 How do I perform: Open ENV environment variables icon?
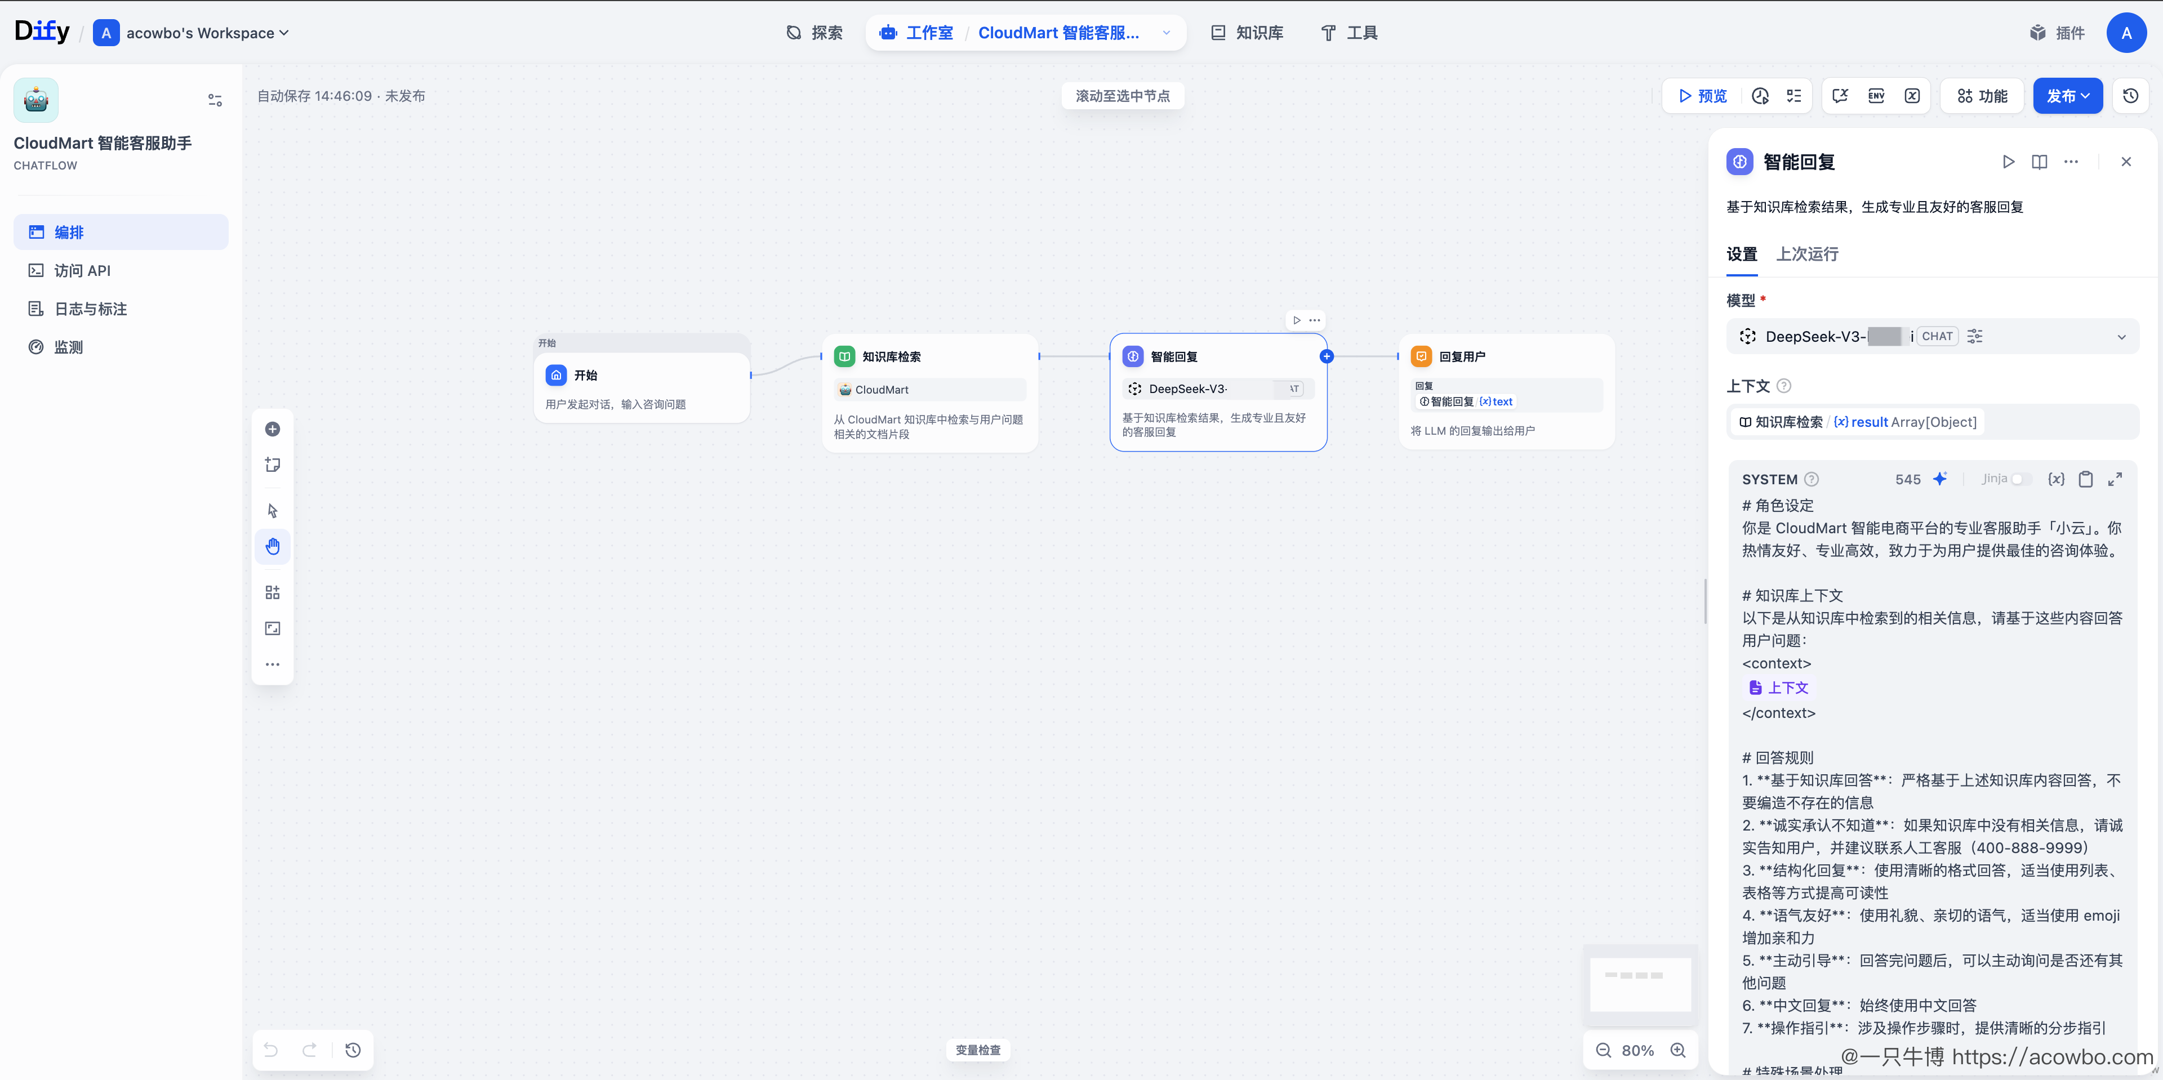tap(1876, 96)
